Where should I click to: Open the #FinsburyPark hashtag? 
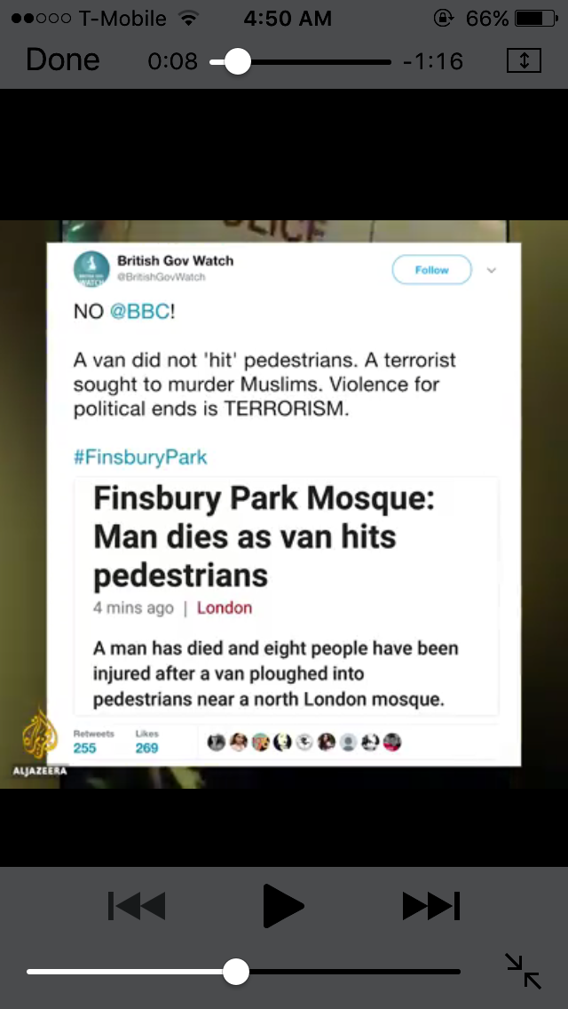pos(140,457)
